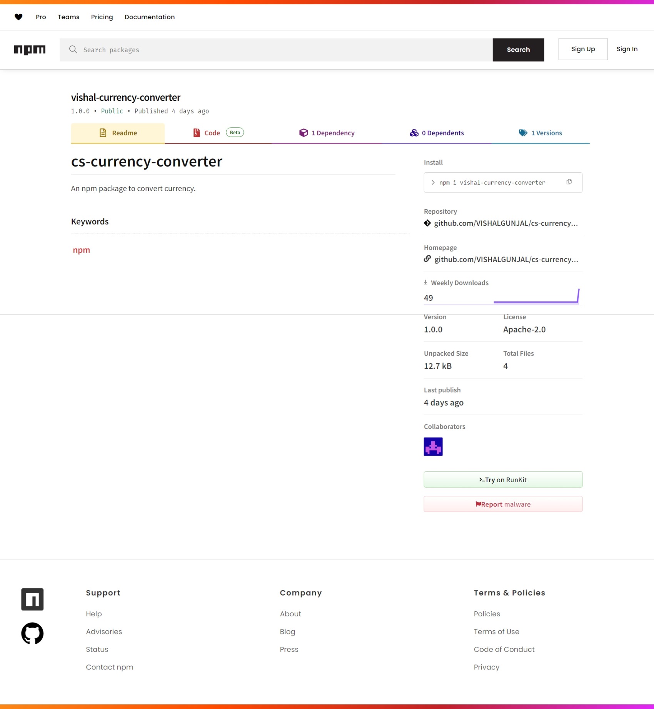The width and height of the screenshot is (654, 709).
Task: Open the Policies footer link
Action: (487, 614)
